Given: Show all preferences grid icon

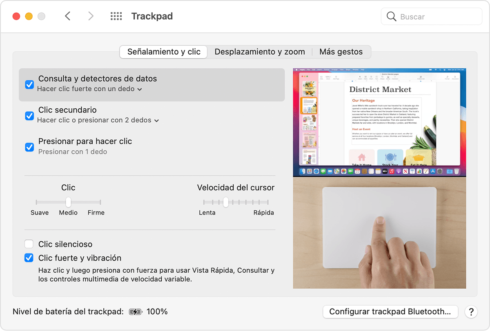Looking at the screenshot, I should point(116,16).
